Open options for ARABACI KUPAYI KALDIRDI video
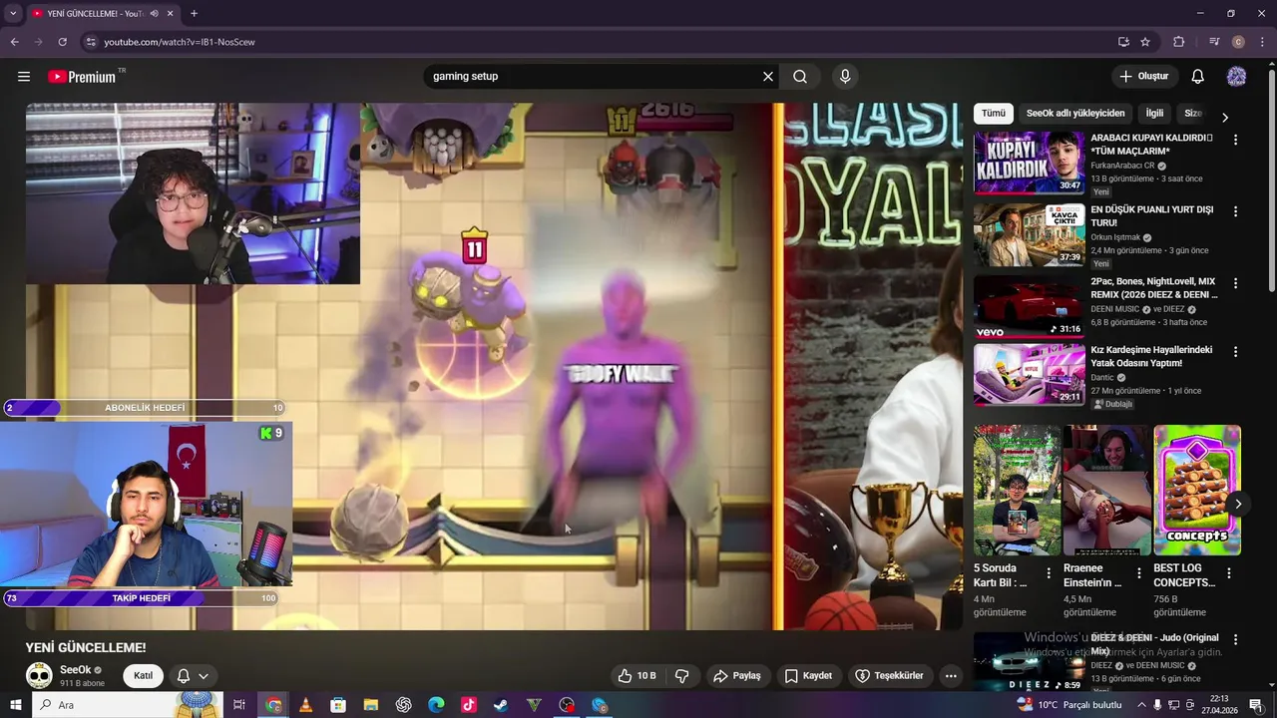1277x718 pixels. pos(1235,141)
